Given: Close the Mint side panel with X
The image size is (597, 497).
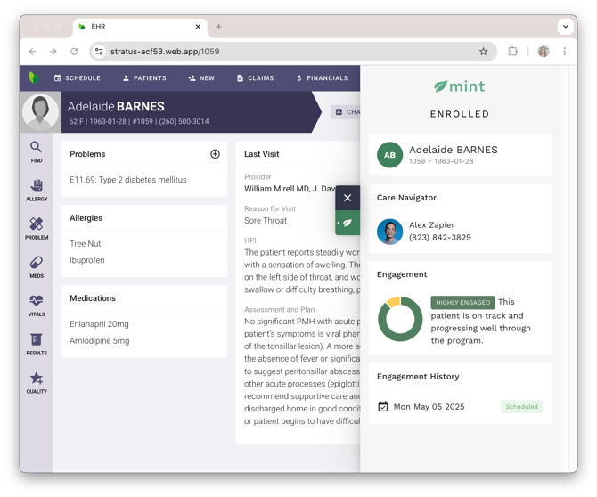Looking at the screenshot, I should click(348, 198).
